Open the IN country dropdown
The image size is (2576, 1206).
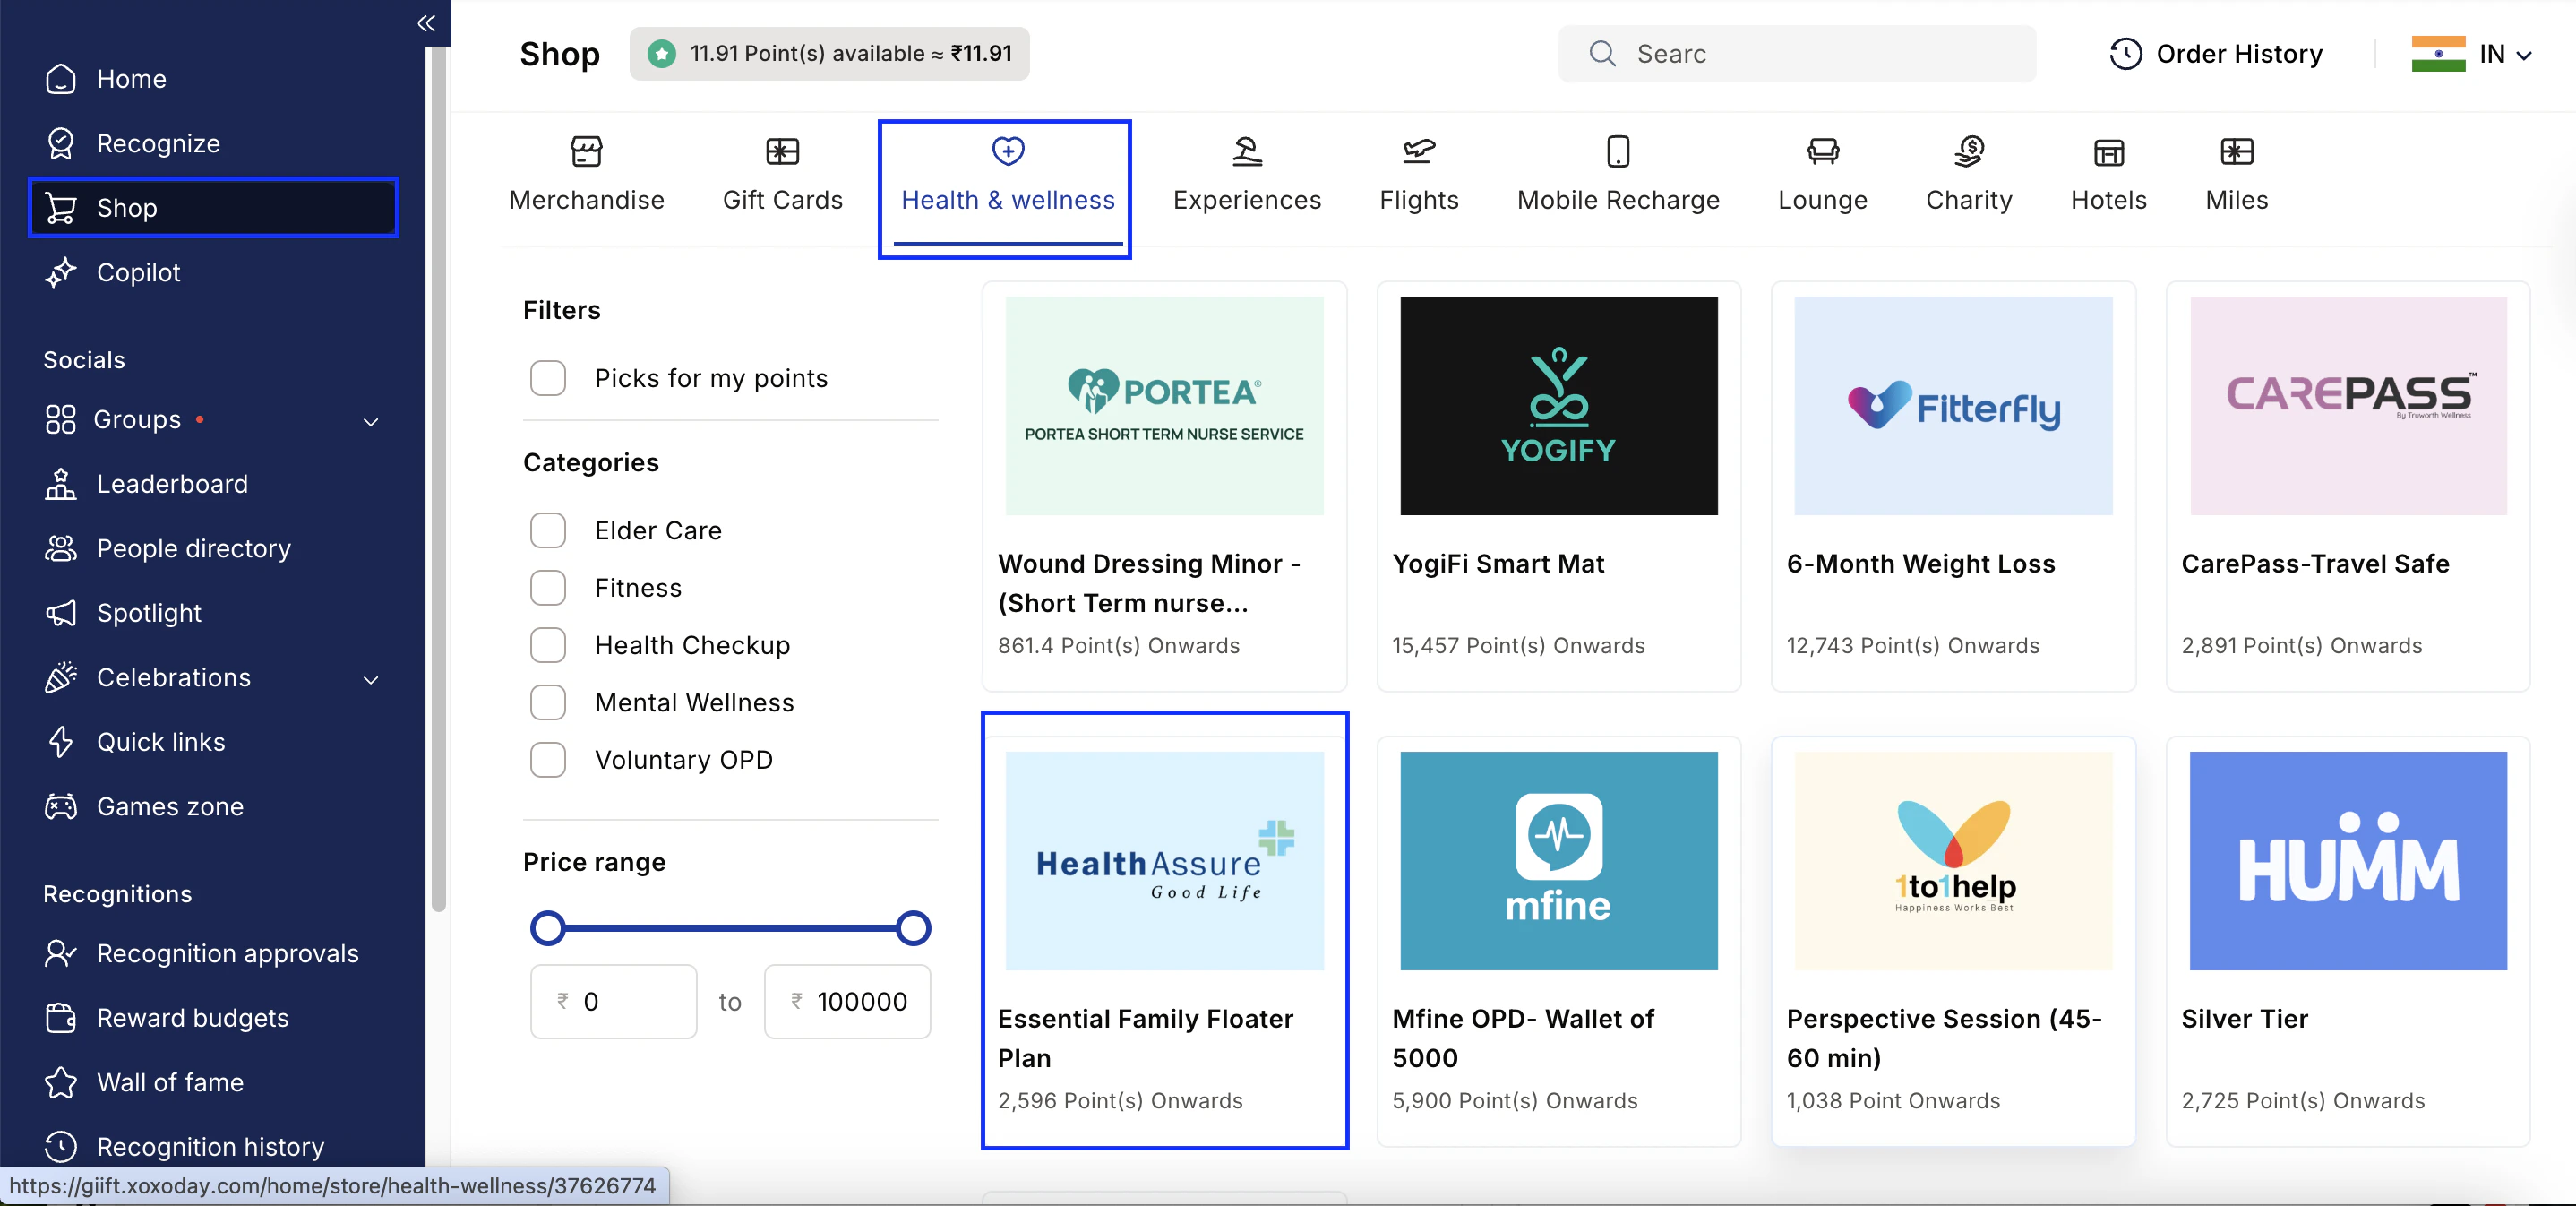2505,54
